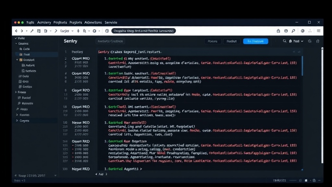Collapse the 'Gentolert' folder in the sidebar
The width and height of the screenshot is (332, 187).
(x=17, y=60)
